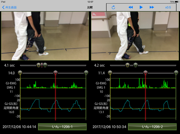Tap yellow start handle of left 14.0 range
This screenshot has width=180, height=134.
click(20, 73)
